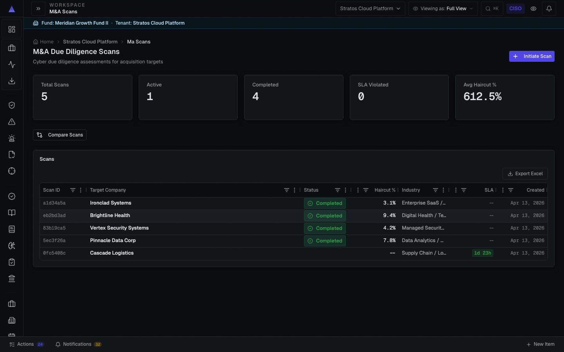
Task: Sort by the Target Company column header
Action: [108, 190]
